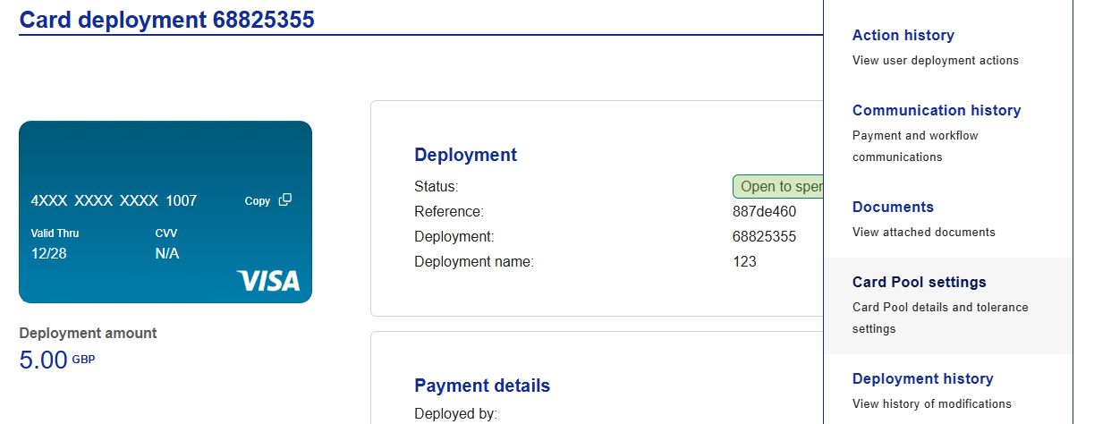Image resolution: width=1094 pixels, height=424 pixels.
Task: Click reference value 887de460
Action: tap(764, 212)
